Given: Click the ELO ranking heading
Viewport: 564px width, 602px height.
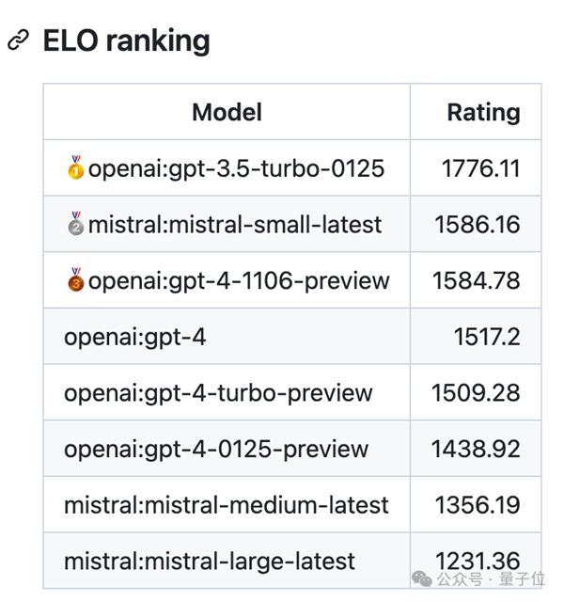Looking at the screenshot, I should click(x=126, y=41).
